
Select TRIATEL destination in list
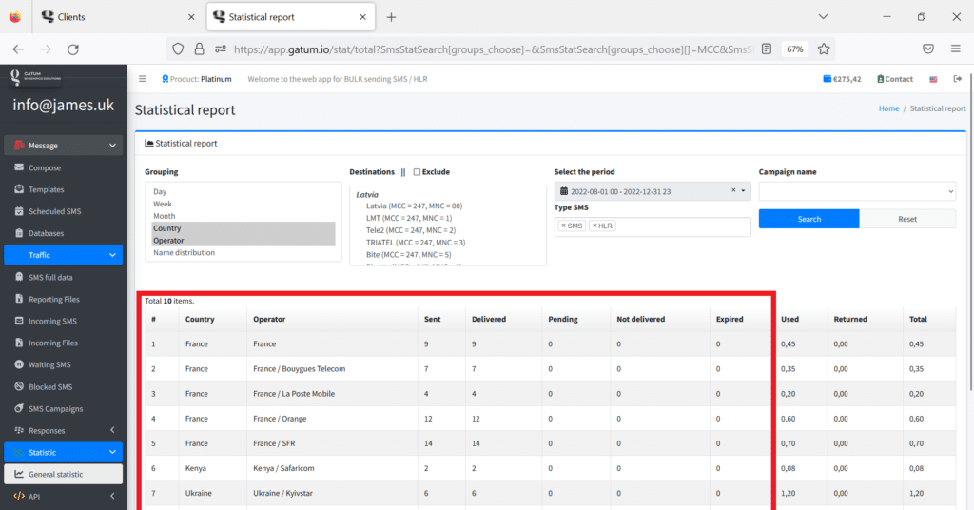pos(416,243)
